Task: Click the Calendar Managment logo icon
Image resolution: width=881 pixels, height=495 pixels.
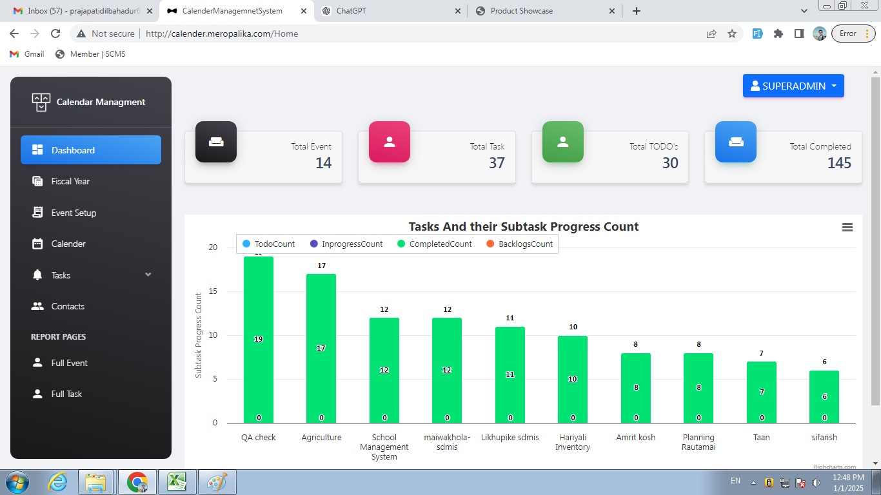Action: 41,102
